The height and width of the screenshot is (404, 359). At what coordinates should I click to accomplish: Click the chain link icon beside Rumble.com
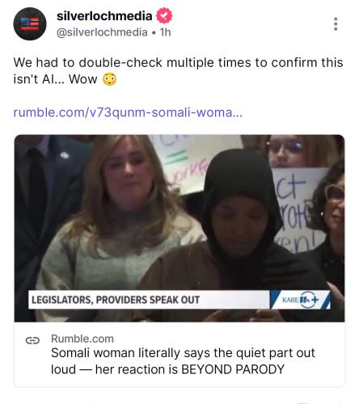(x=32, y=340)
